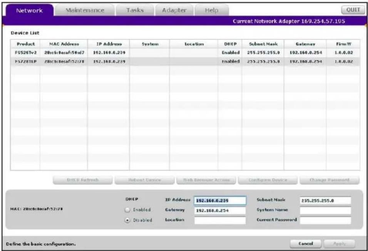Click Current Network Adapter 169.254.57.195 text
368x251 pixels.
point(289,21)
